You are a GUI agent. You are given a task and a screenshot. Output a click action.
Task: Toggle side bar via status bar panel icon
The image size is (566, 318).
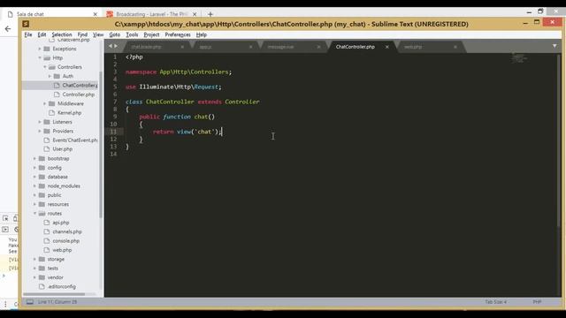point(30,302)
